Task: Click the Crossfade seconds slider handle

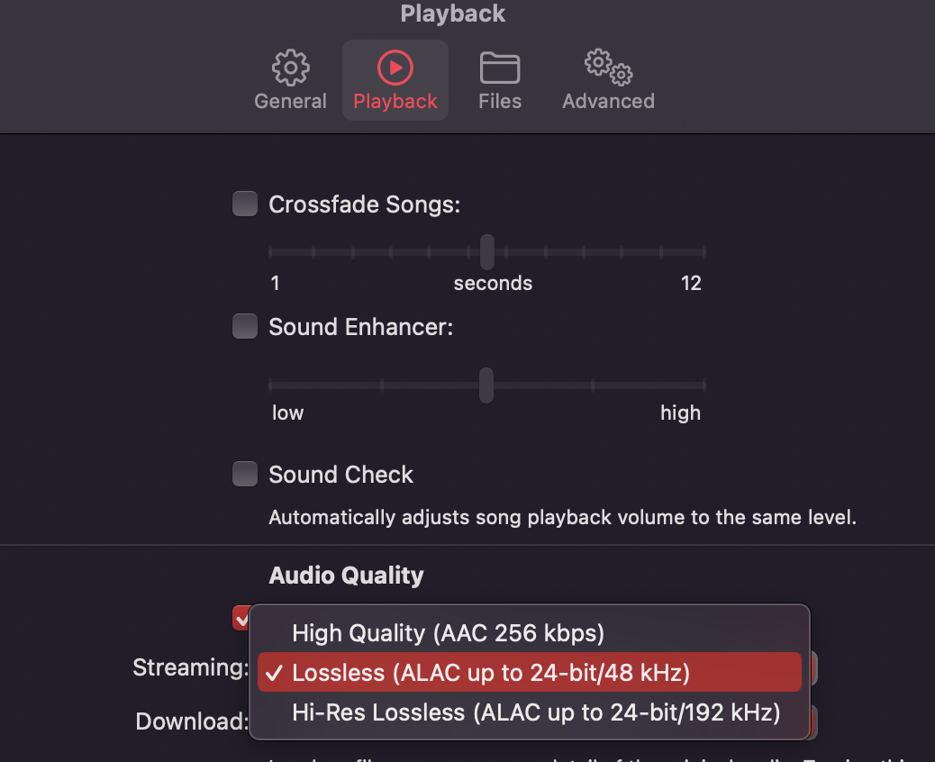Action: coord(487,252)
